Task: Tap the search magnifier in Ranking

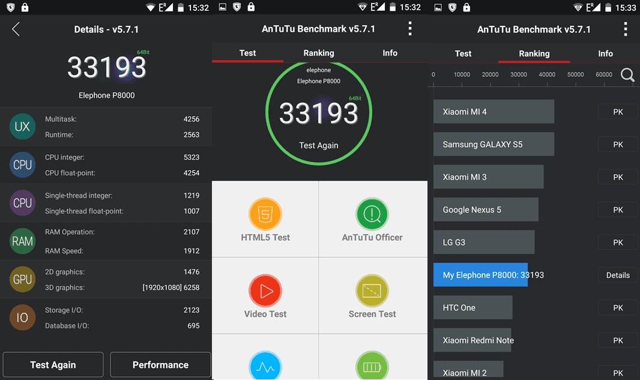Action: pos(627,74)
